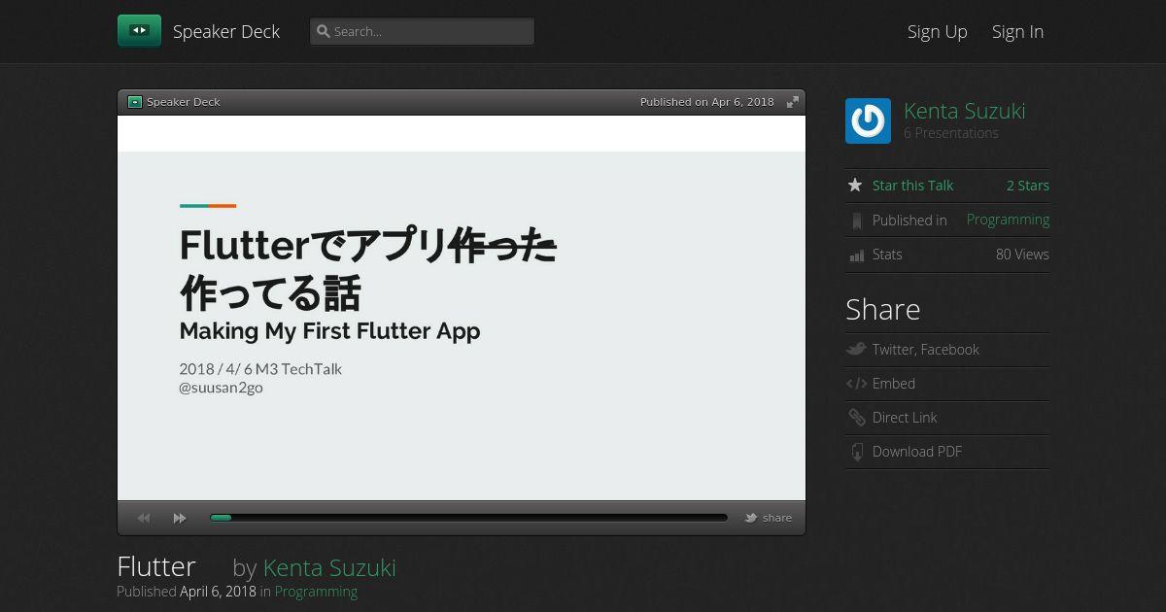Screen dimensions: 1166x612
Task: Open the Sign Up page
Action: click(x=937, y=31)
